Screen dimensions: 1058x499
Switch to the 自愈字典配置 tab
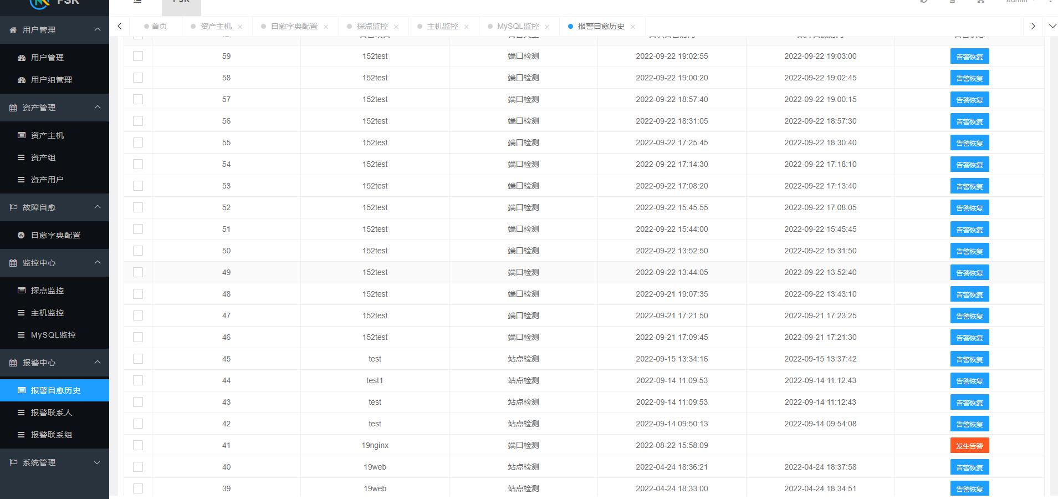coord(294,26)
